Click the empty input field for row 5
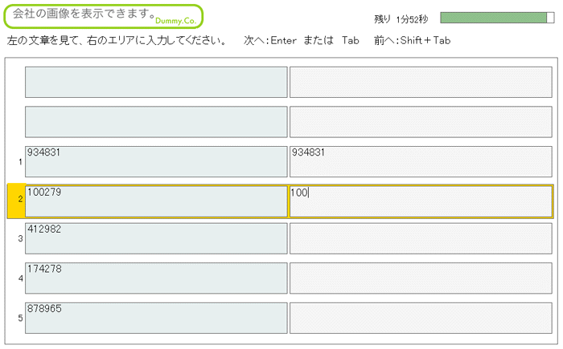 [421, 319]
